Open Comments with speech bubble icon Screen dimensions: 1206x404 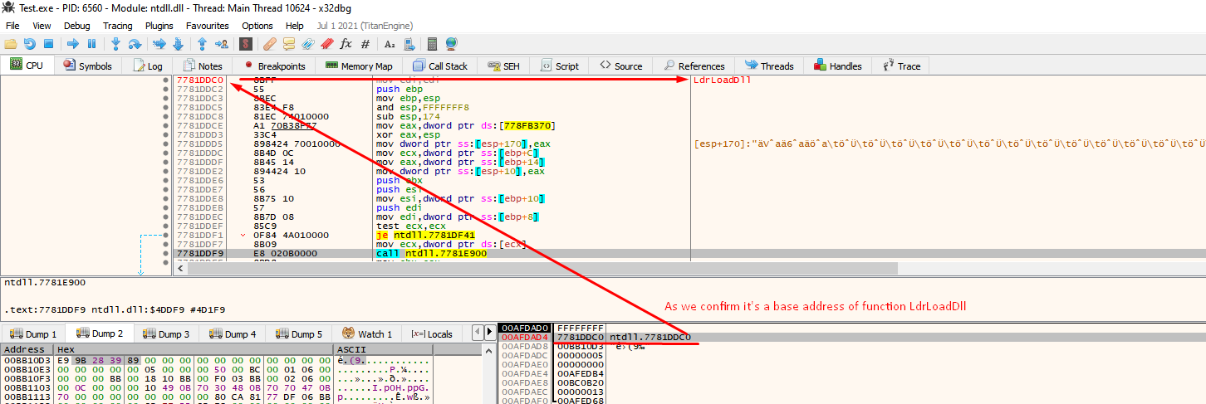click(x=289, y=43)
